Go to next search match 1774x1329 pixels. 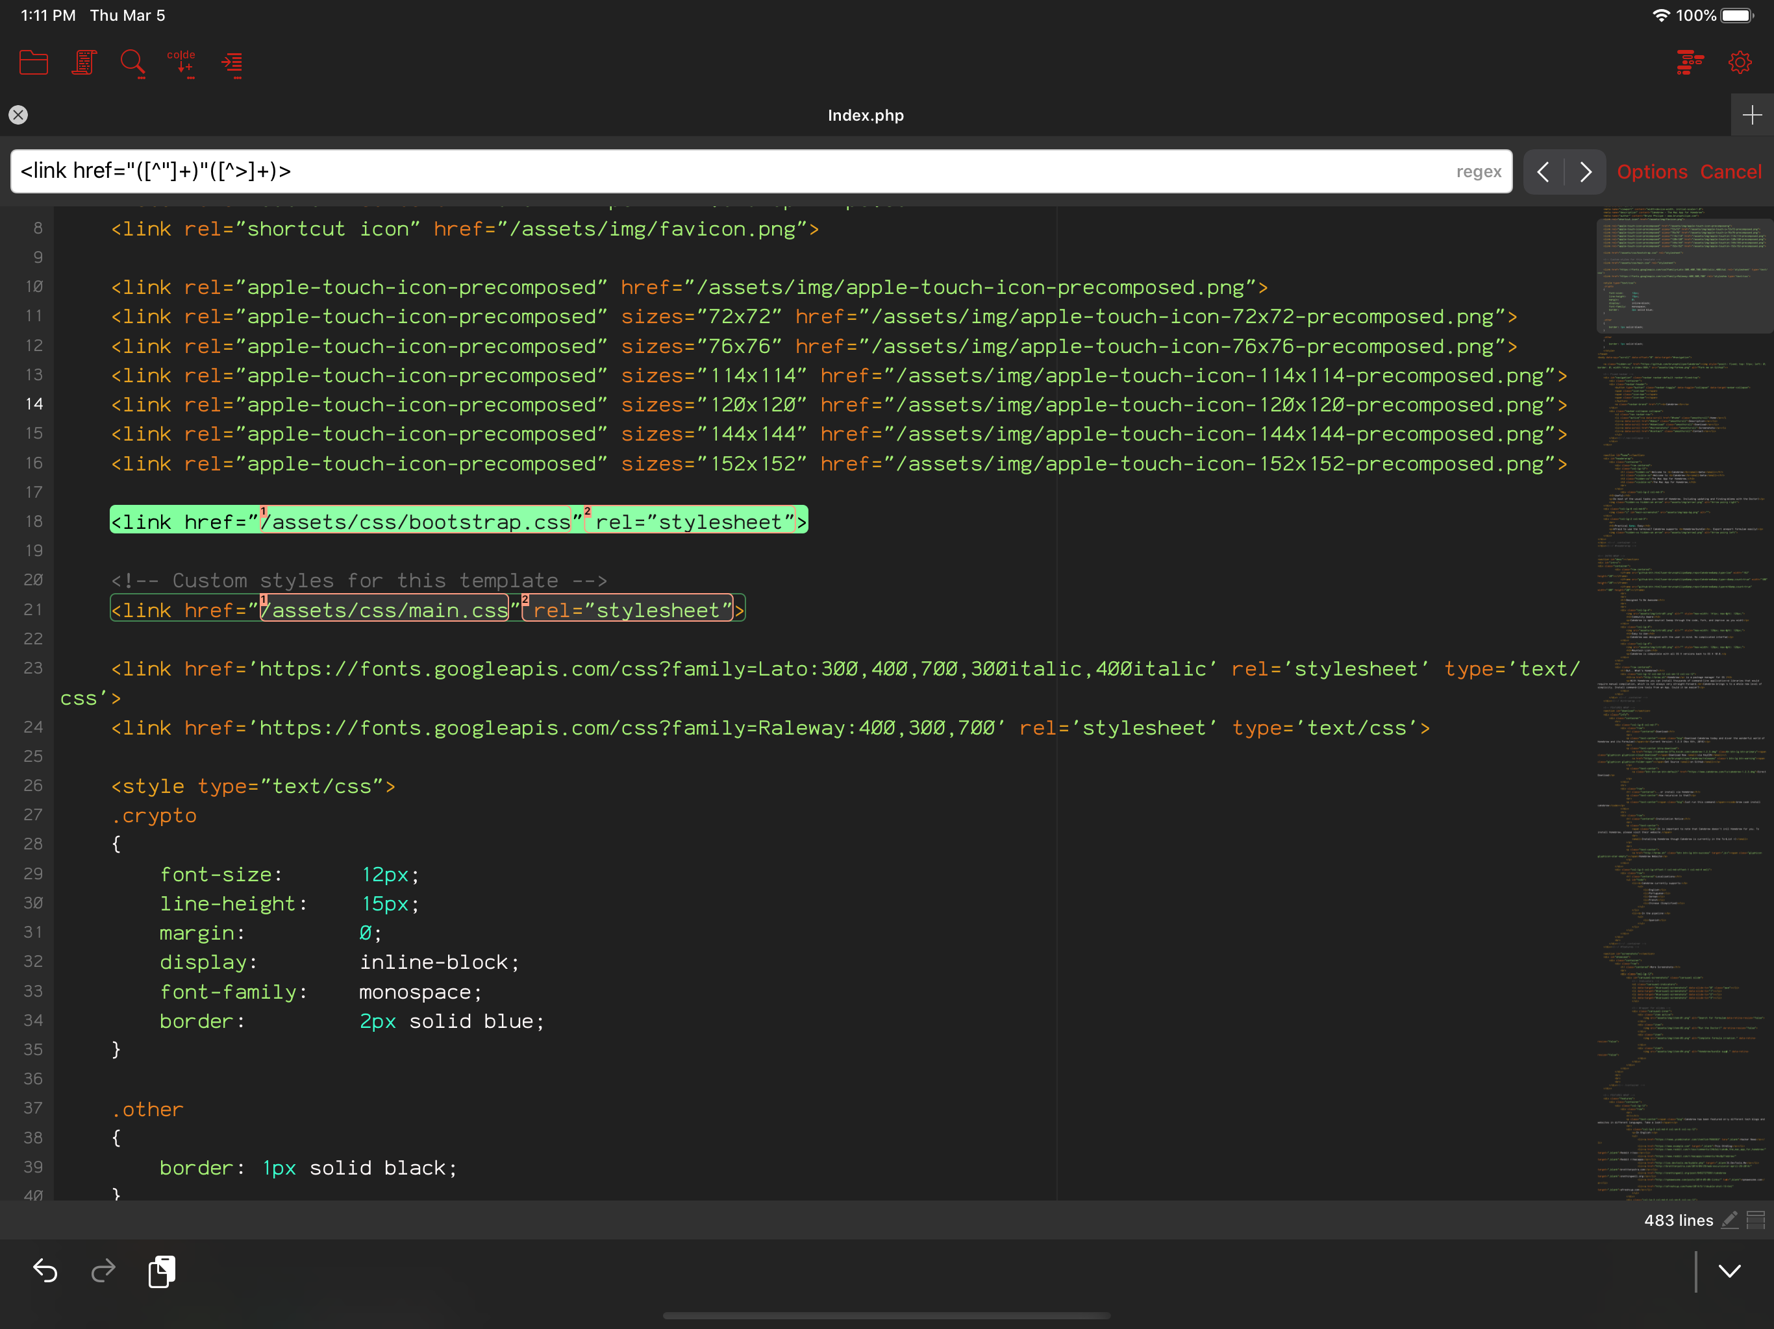1585,171
